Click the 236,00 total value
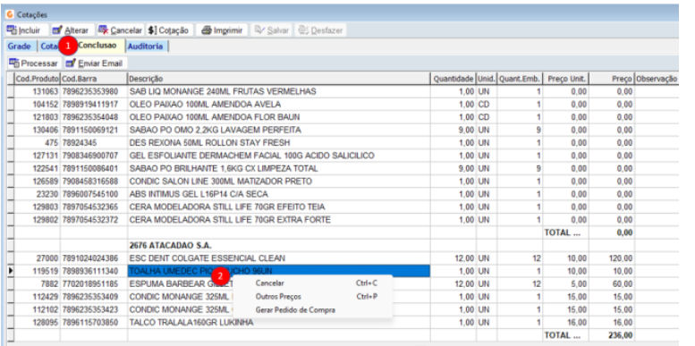The height and width of the screenshot is (346, 695). pyautogui.click(x=621, y=336)
